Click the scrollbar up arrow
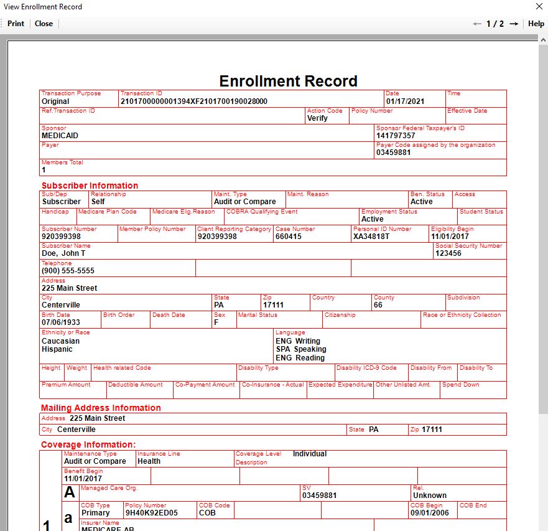The height and width of the screenshot is (531, 548). 543,40
